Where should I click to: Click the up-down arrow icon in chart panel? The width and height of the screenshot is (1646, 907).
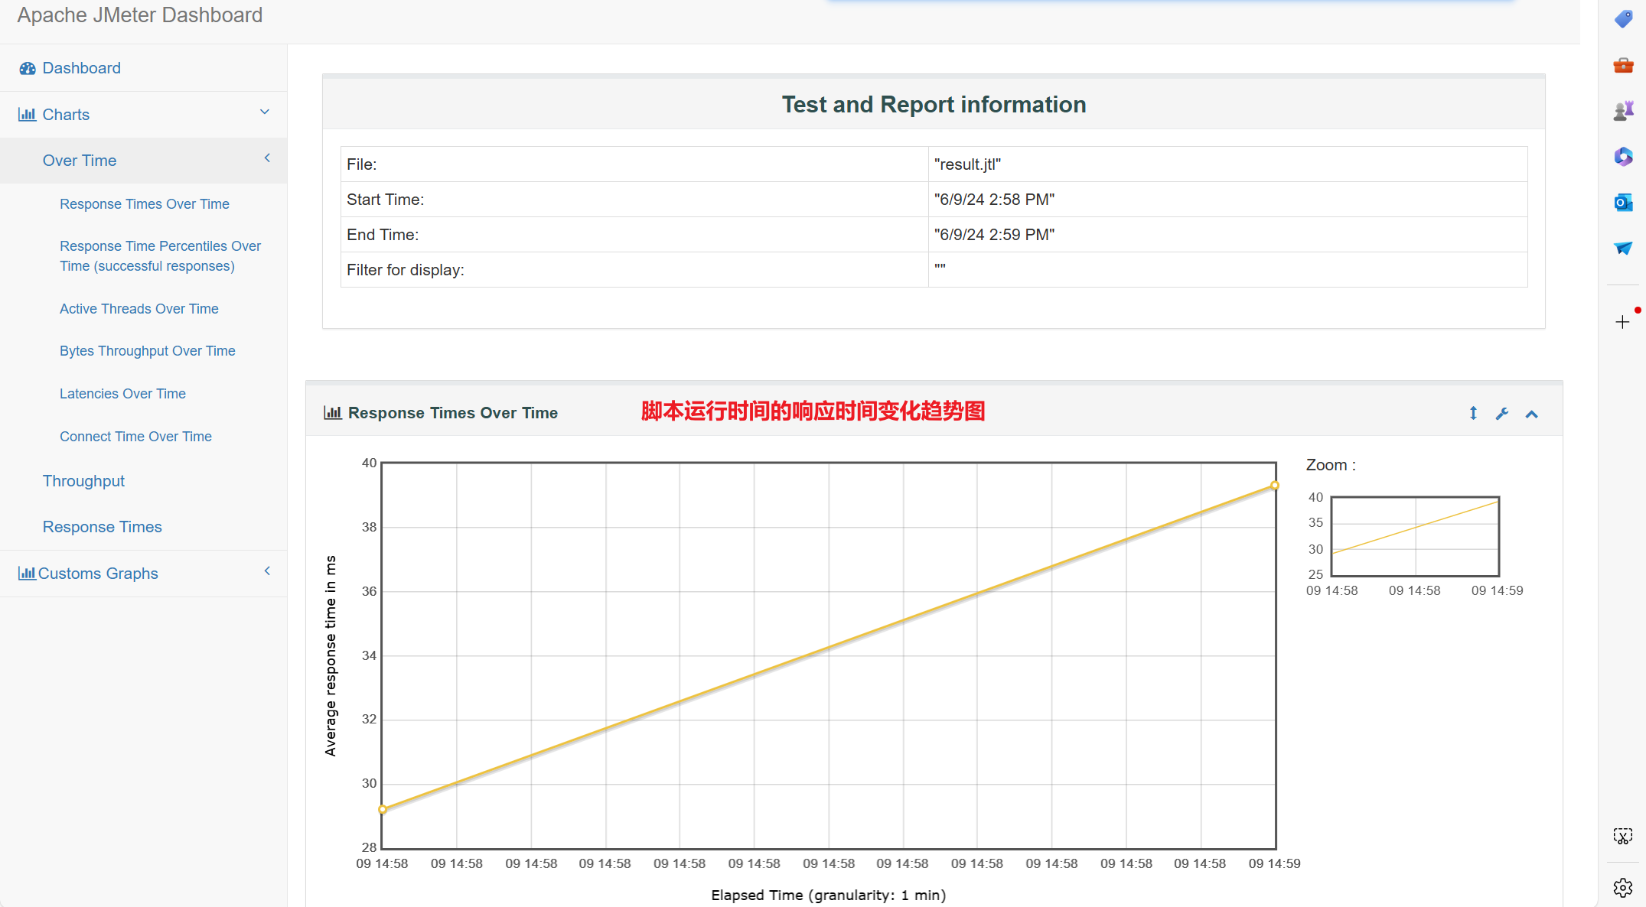[x=1473, y=414]
